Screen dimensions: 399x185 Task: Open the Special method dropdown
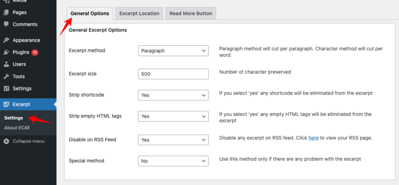173,161
